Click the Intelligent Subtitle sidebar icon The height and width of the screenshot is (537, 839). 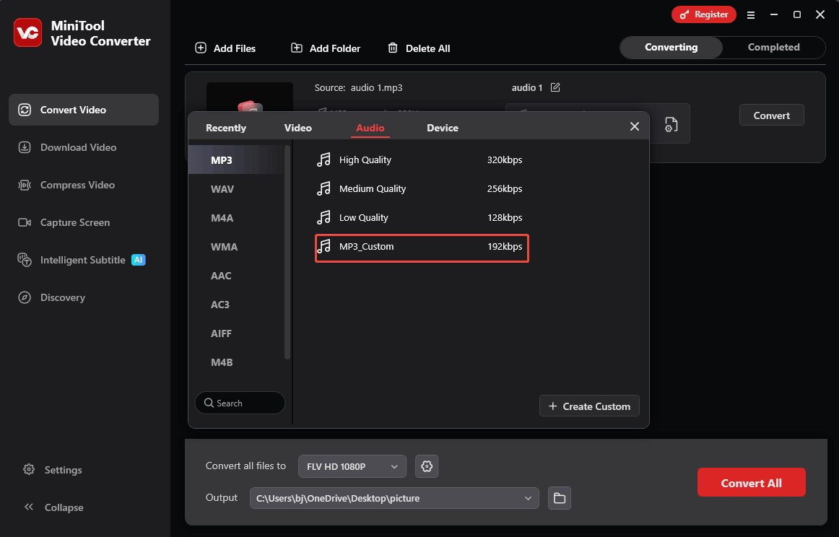click(25, 260)
